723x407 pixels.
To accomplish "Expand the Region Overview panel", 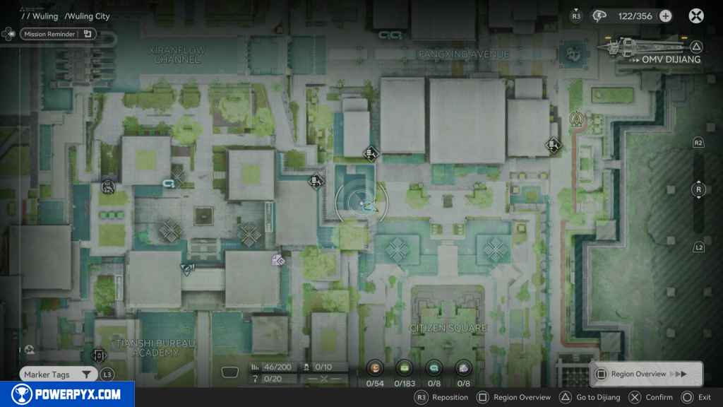I will (x=646, y=374).
